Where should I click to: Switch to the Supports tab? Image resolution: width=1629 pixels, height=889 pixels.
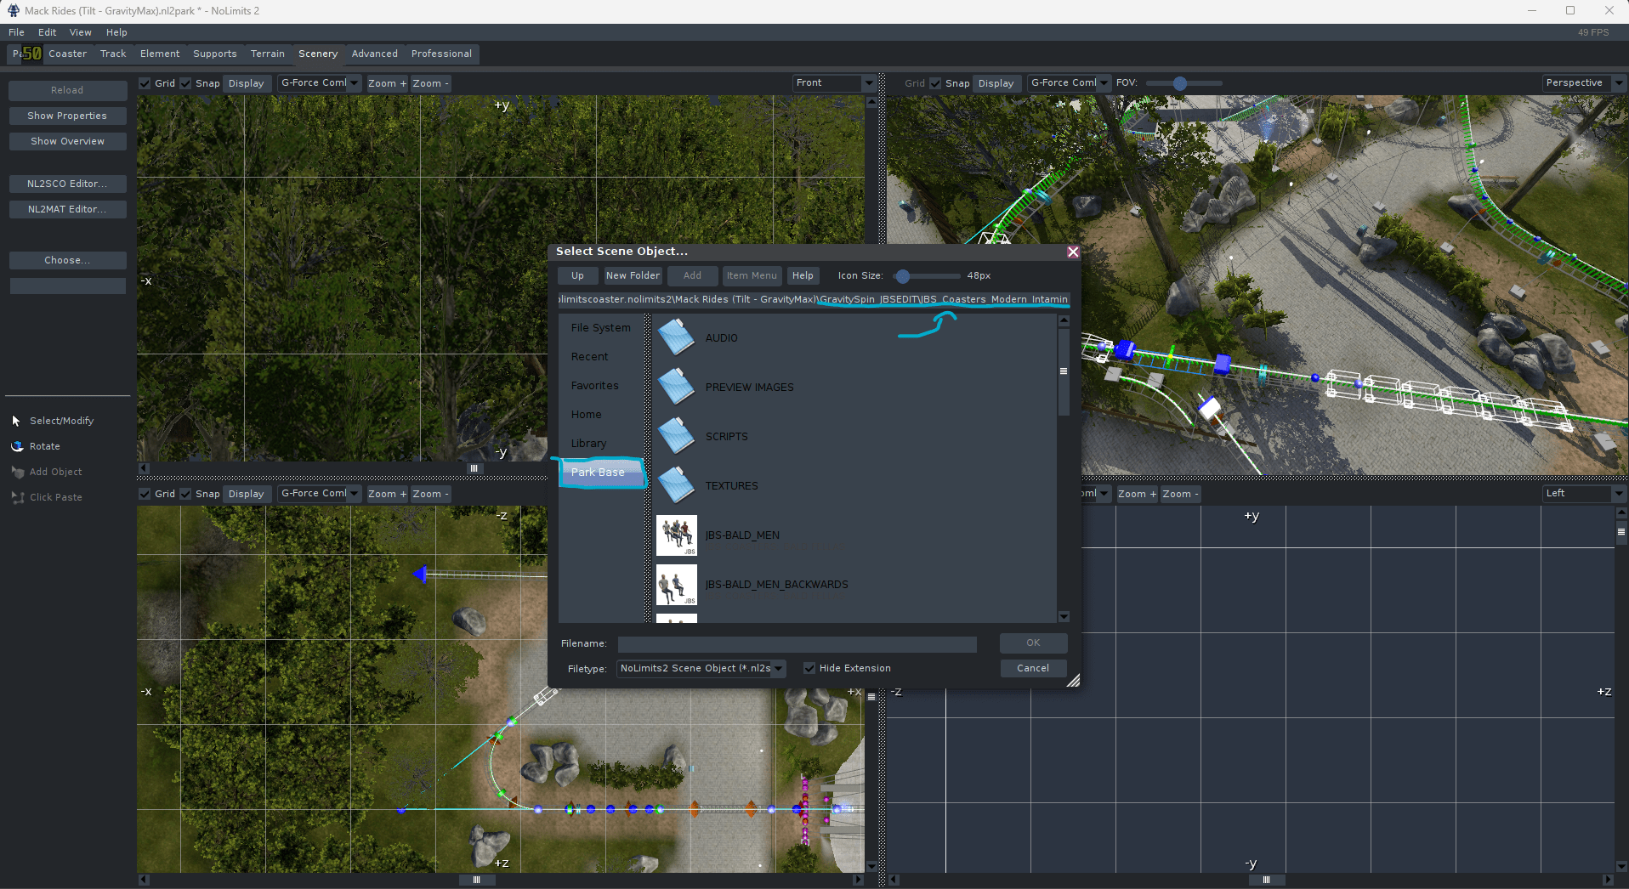click(x=215, y=54)
